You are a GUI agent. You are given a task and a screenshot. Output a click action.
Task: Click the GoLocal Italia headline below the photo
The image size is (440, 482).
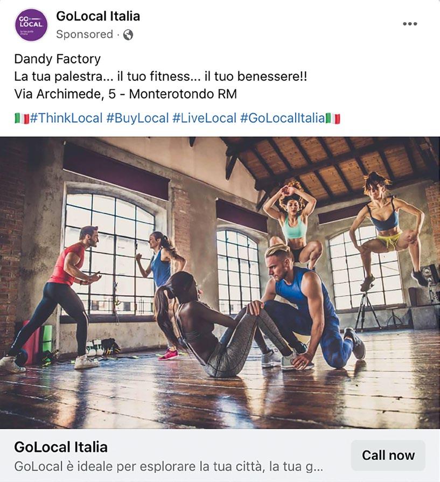click(61, 447)
